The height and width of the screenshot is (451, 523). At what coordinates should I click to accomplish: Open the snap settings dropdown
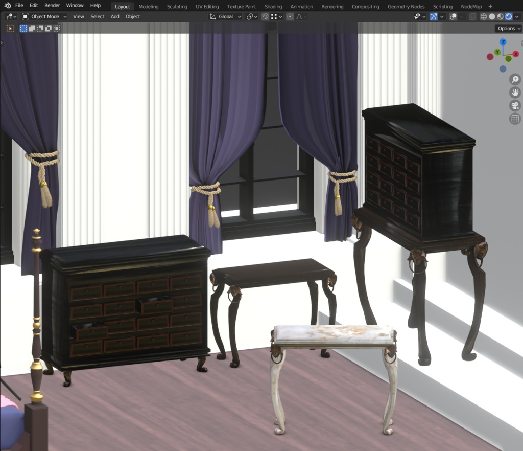coord(276,17)
